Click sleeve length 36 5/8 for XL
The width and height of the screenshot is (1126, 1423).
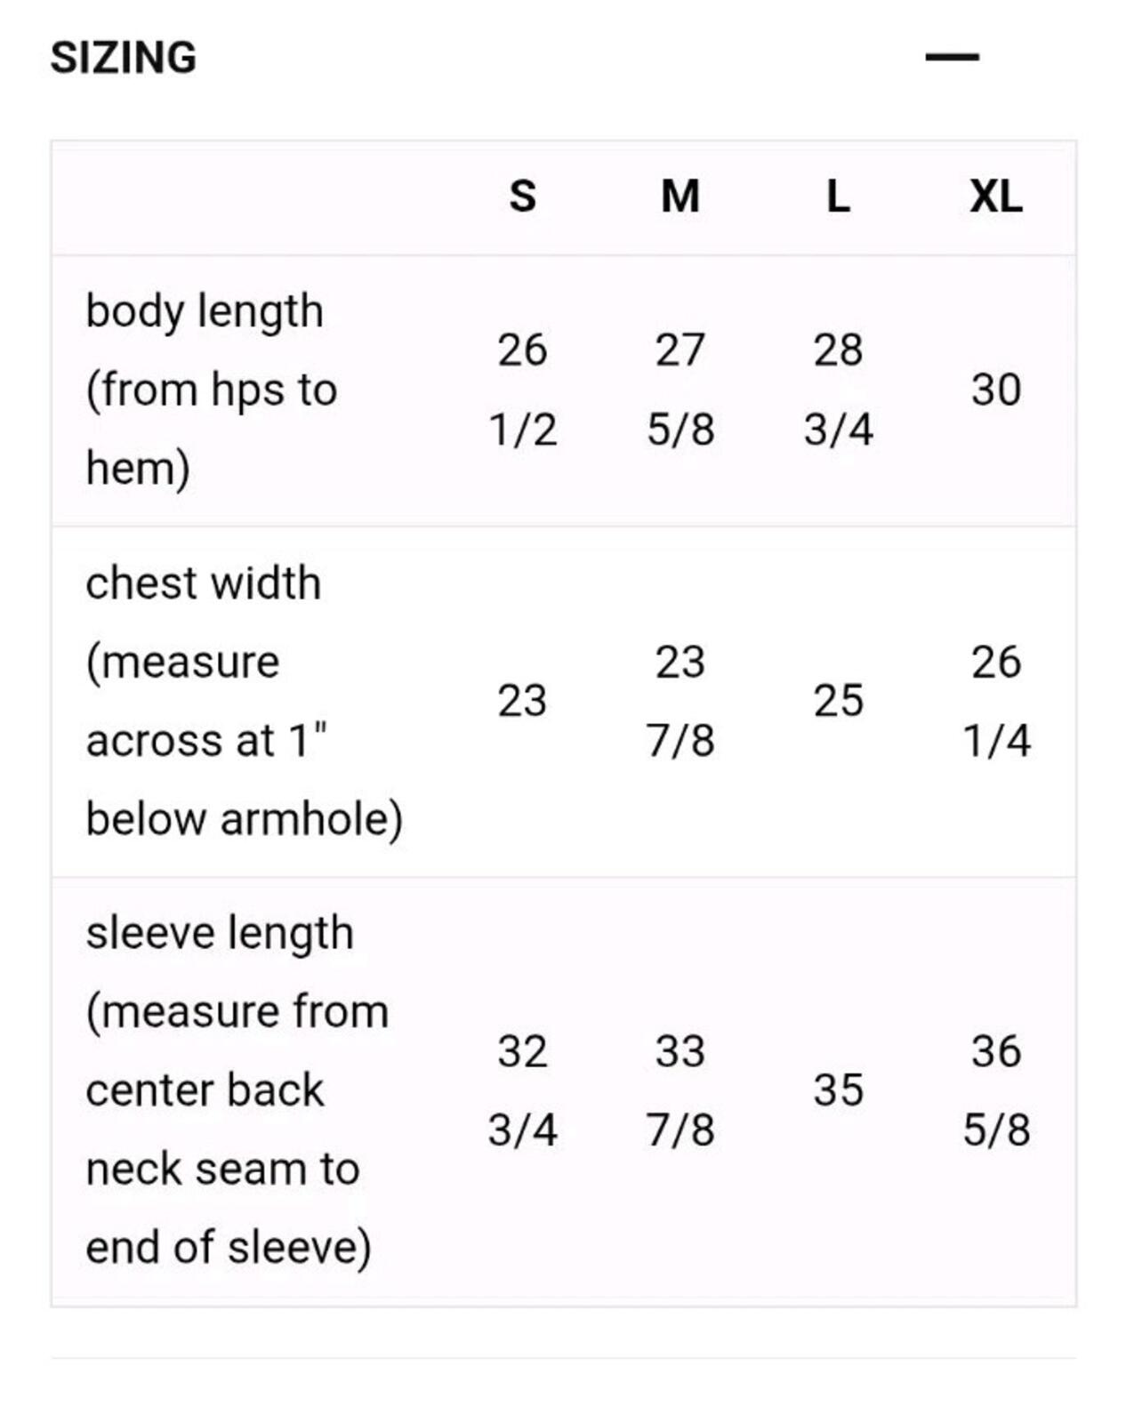point(996,1090)
